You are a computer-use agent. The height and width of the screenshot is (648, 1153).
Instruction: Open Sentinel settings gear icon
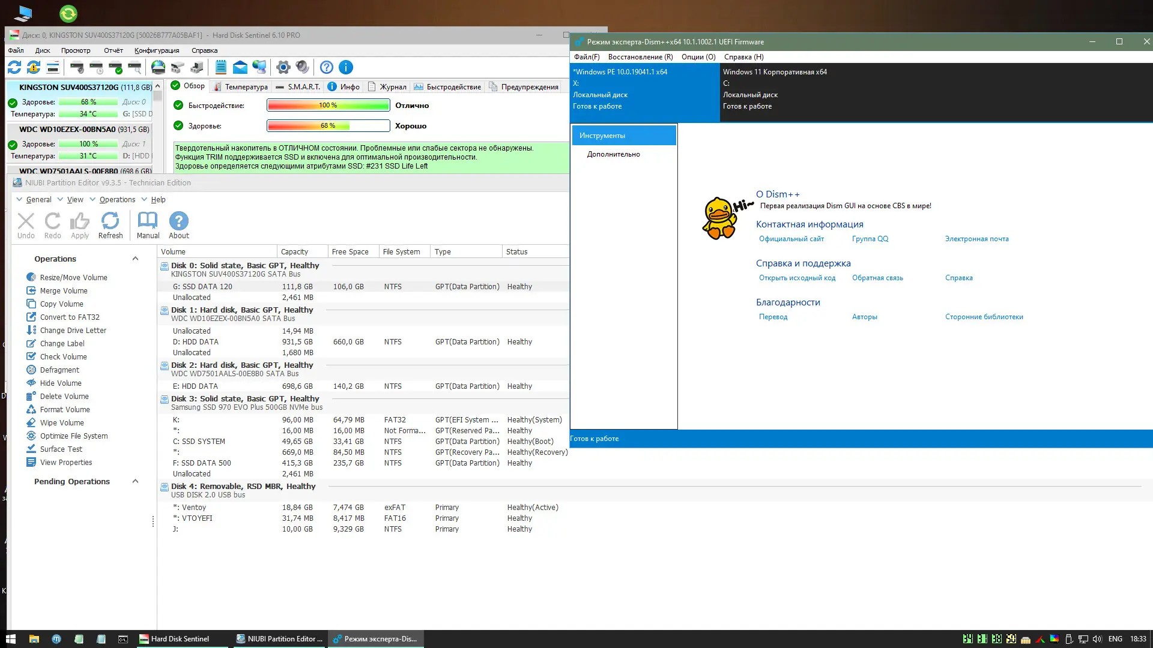point(283,67)
